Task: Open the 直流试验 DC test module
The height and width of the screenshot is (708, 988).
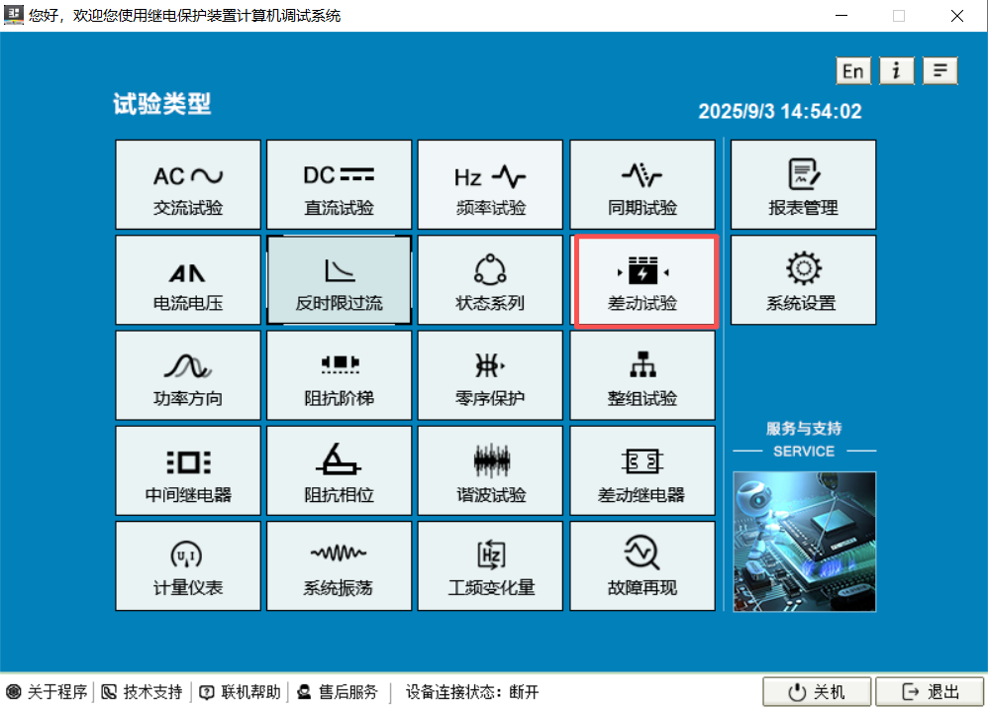Action: 339,184
